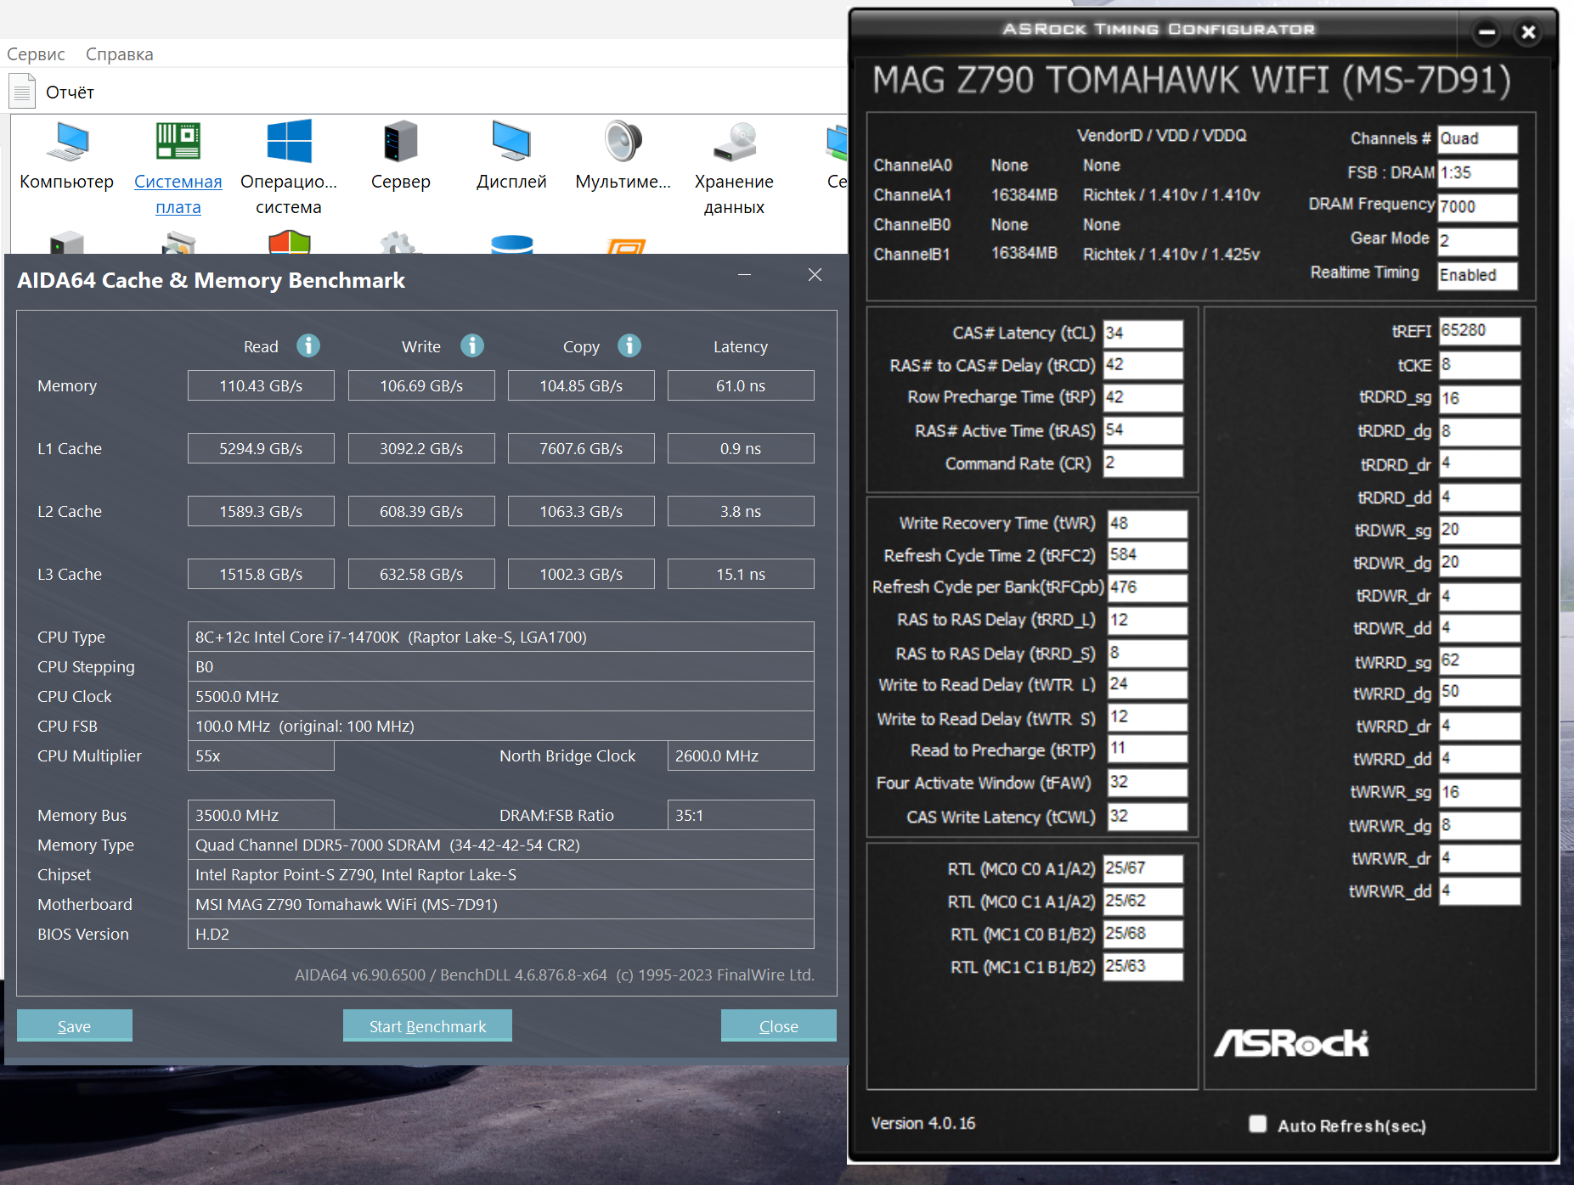Open the Операционная система Windows icon
Viewport: 1574px width, 1185px height.
[x=289, y=142]
